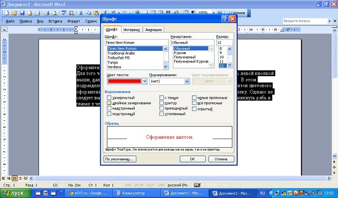Click the Шрифт font name input field
338x198 pixels.
click(137, 42)
